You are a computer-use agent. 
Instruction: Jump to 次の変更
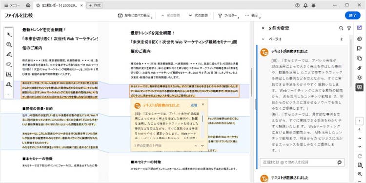click(198, 16)
